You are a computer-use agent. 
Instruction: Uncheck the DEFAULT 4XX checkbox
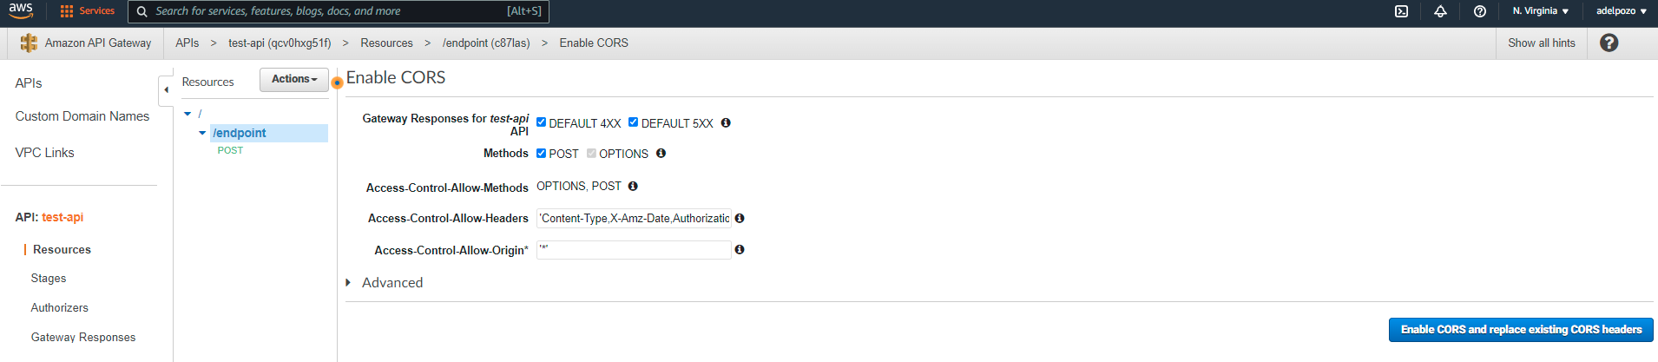tap(542, 122)
